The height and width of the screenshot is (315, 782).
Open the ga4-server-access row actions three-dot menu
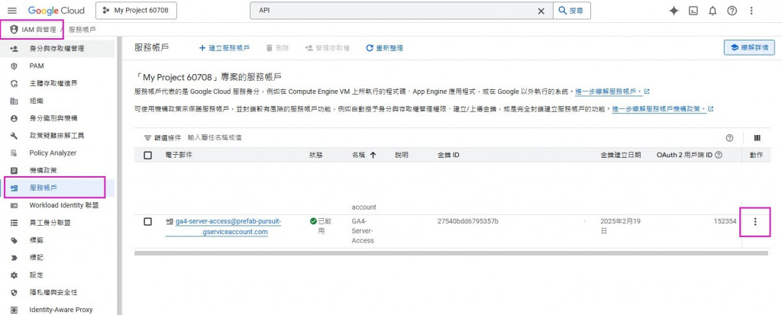point(755,222)
